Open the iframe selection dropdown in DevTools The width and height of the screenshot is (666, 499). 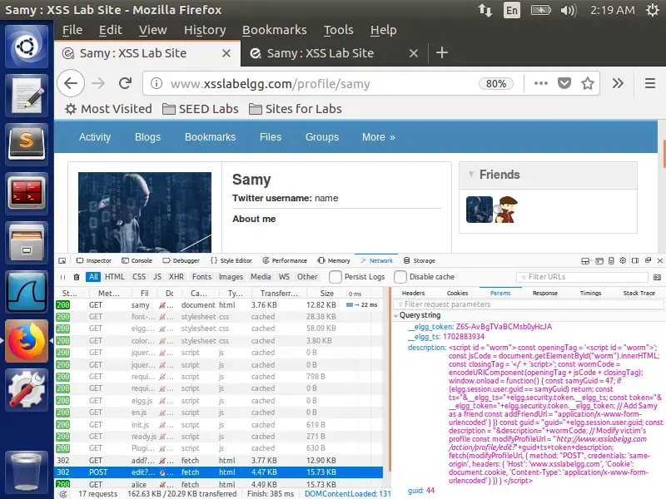tap(585, 260)
